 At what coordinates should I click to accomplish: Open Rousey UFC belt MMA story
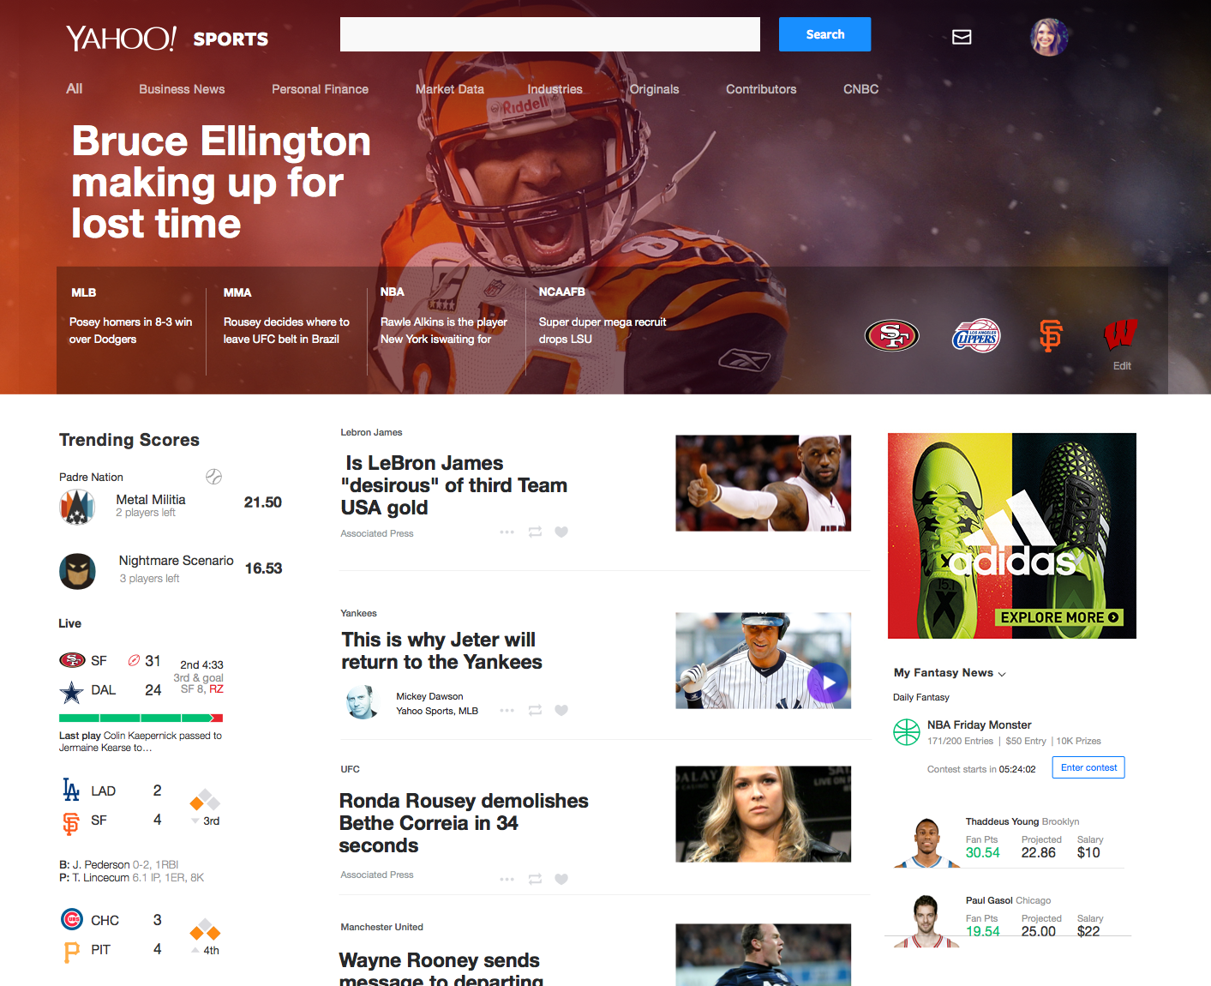286,331
